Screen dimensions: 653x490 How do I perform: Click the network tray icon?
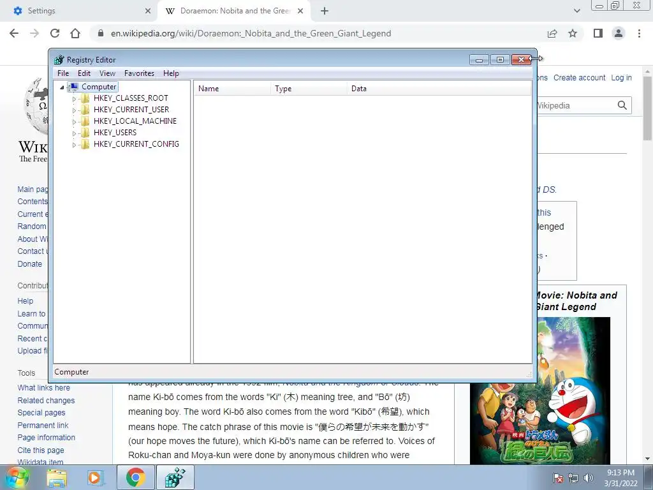[573, 478]
